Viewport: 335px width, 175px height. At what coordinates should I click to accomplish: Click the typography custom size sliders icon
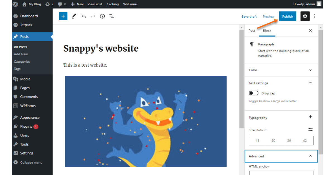click(x=310, y=130)
